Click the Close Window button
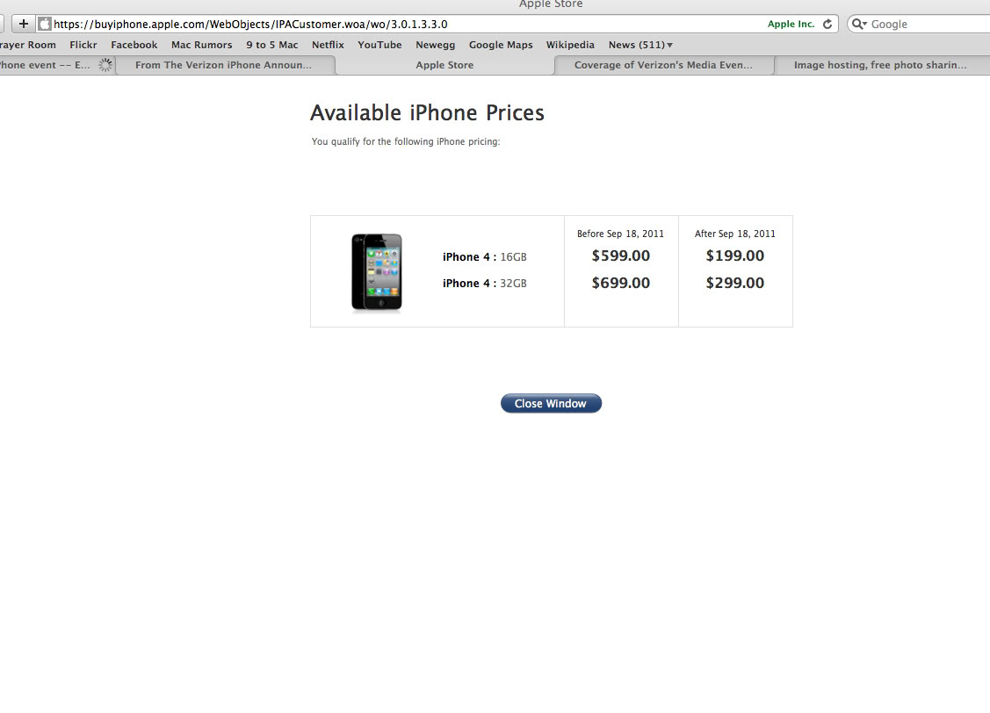Screen dimensions: 990x713 (551, 403)
